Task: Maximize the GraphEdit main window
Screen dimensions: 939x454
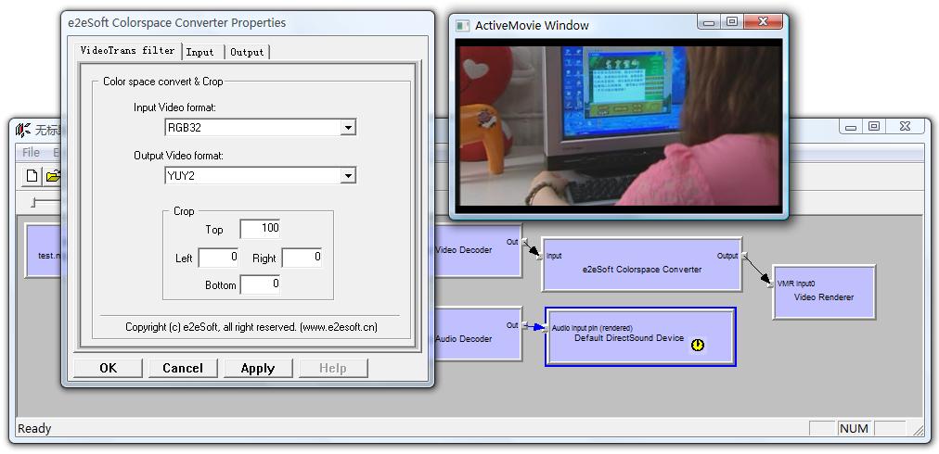Action: (x=874, y=126)
